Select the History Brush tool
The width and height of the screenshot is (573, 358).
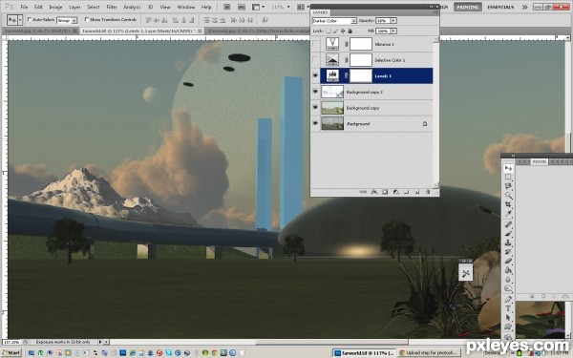click(x=508, y=252)
